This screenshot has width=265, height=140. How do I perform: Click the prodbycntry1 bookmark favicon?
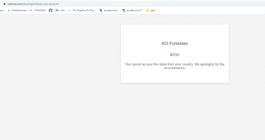tap(100, 11)
